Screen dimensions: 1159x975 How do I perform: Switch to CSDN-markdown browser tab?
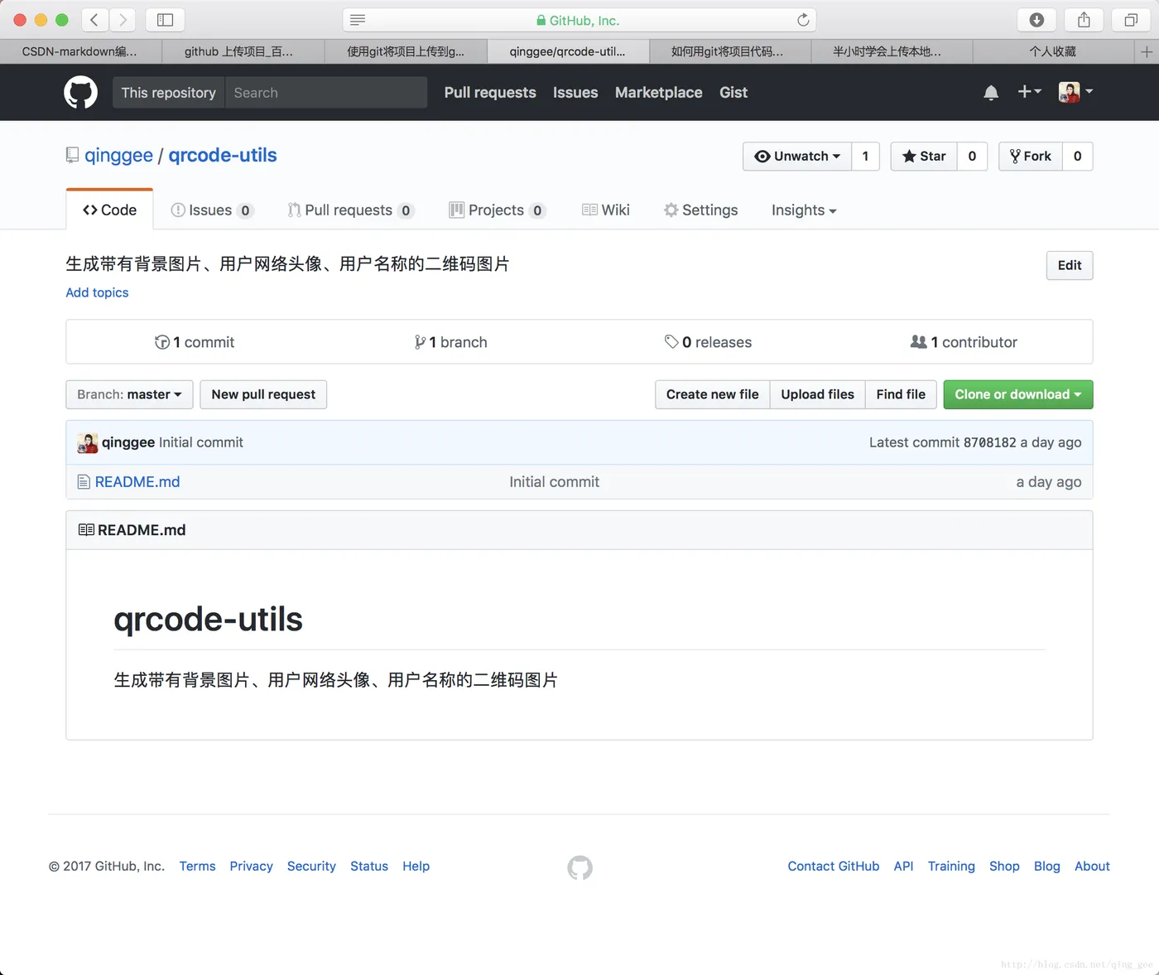tap(80, 51)
